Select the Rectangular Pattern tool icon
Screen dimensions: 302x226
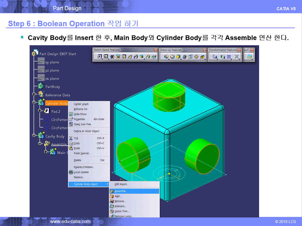click(x=229, y=57)
